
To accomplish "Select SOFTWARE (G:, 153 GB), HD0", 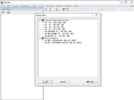I will pos(59,31).
